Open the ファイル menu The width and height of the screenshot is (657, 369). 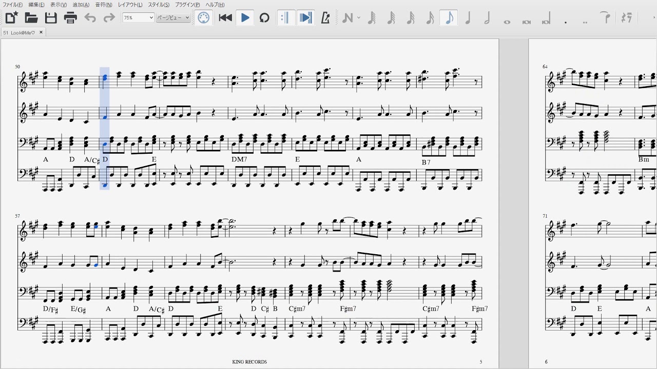12,5
